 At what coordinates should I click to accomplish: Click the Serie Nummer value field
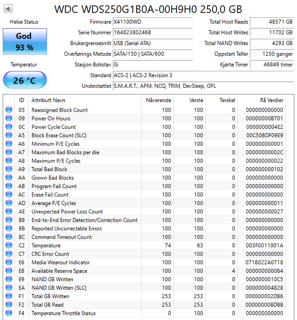[152, 32]
